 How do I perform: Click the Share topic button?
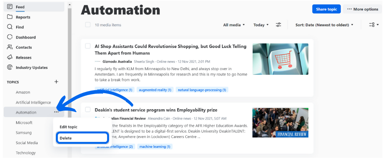(326, 9)
